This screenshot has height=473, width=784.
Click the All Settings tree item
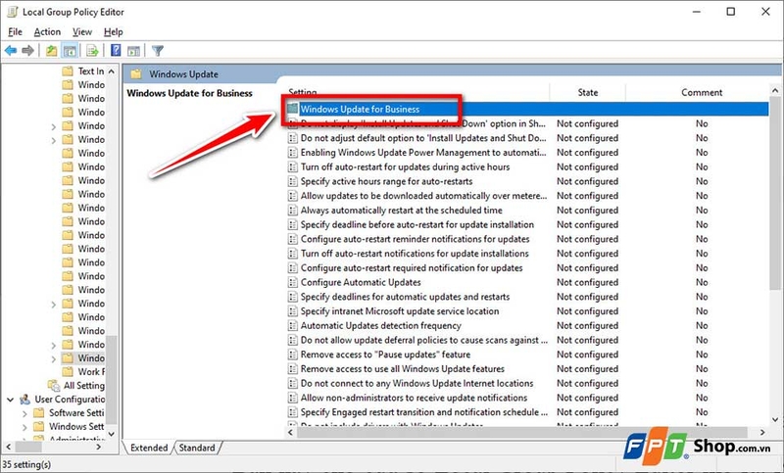pyautogui.click(x=84, y=385)
